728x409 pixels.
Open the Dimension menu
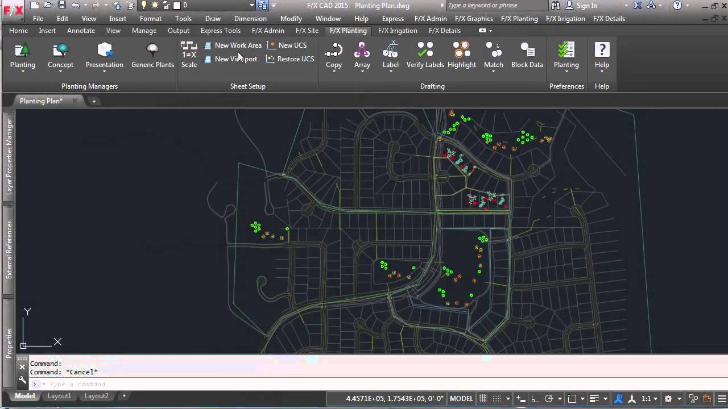click(x=250, y=19)
